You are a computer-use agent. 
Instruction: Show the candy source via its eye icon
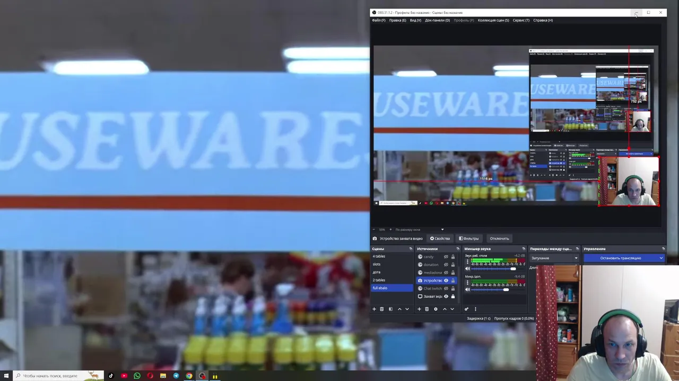tap(446, 257)
